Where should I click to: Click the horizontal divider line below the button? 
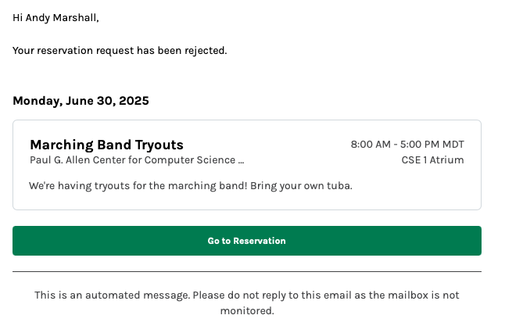coord(246,272)
